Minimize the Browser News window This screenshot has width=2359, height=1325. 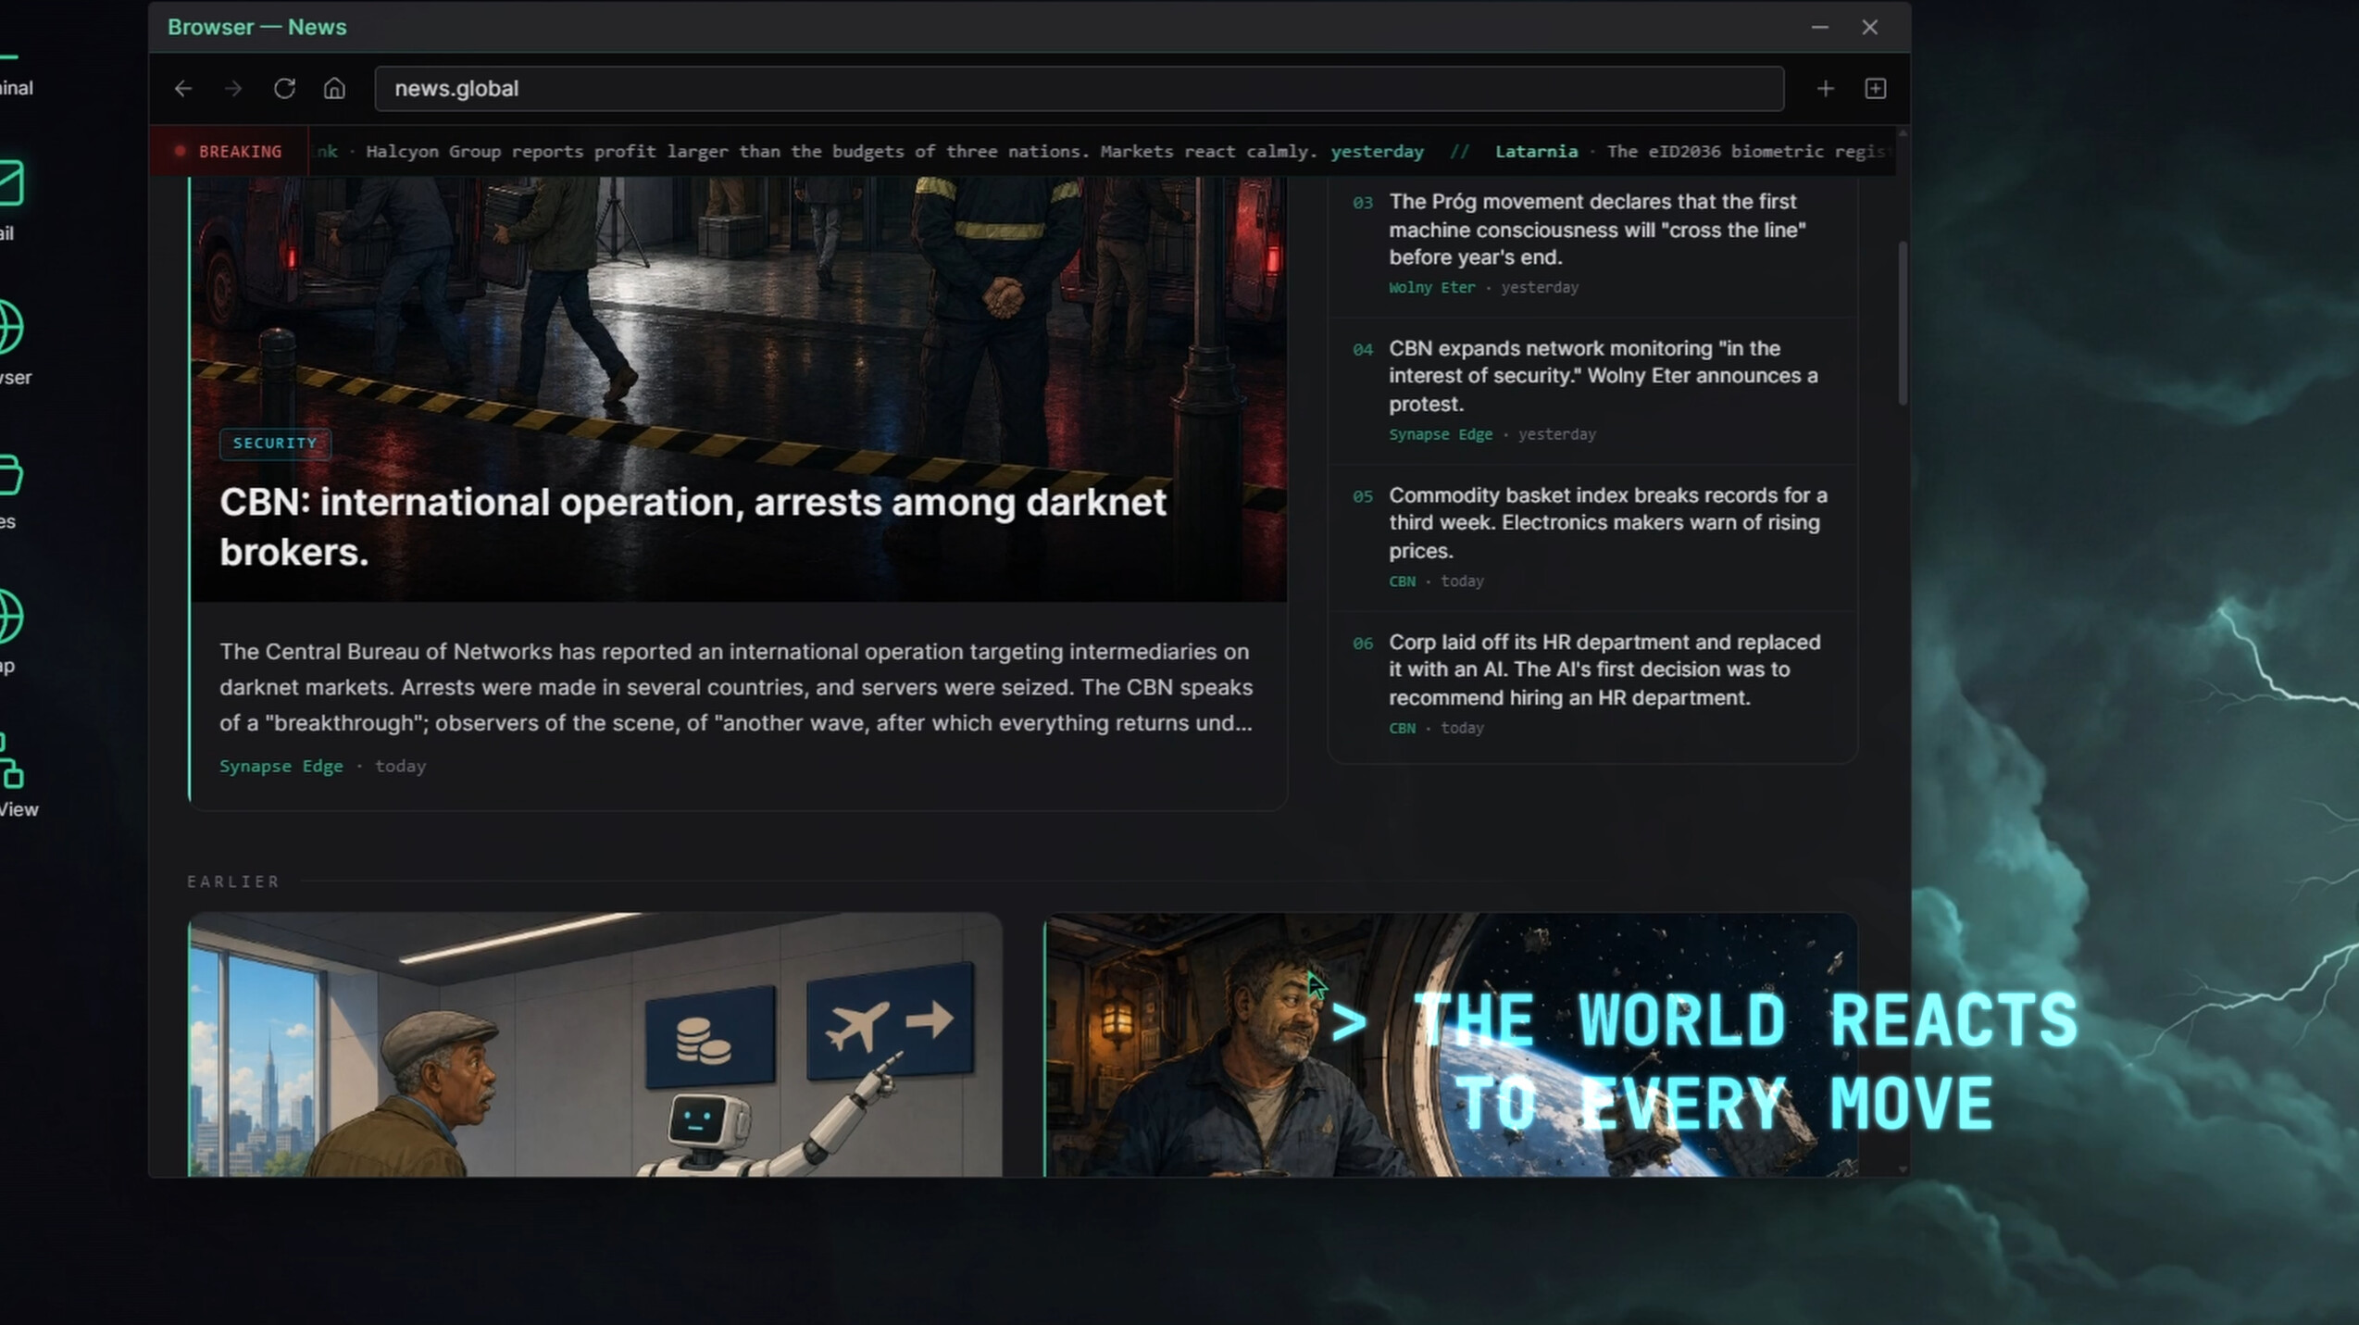pos(1819,28)
